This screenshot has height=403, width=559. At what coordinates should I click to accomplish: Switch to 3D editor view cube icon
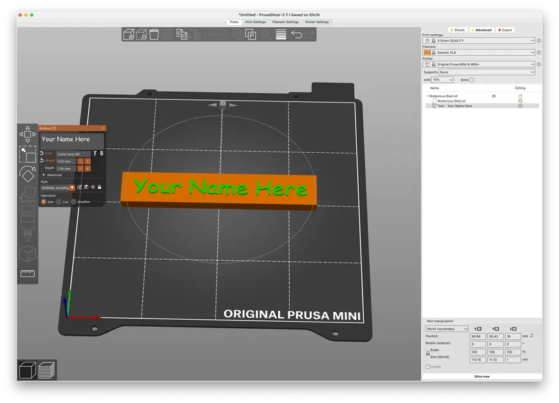coord(27,370)
